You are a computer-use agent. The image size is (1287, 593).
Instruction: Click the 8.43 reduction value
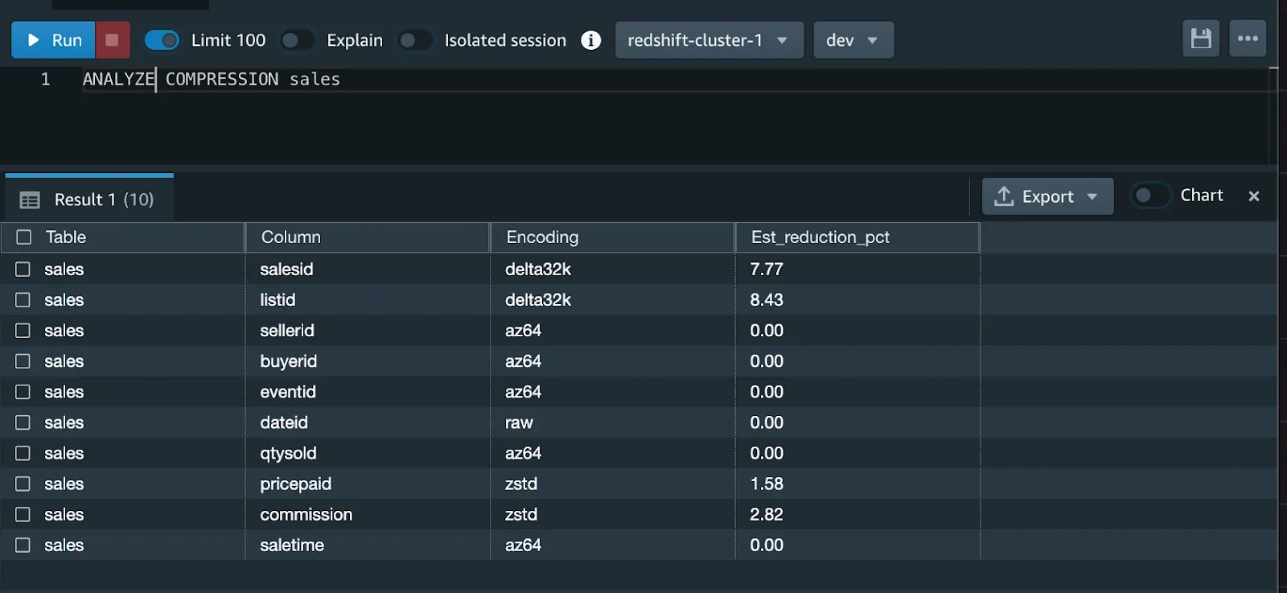[x=767, y=300]
